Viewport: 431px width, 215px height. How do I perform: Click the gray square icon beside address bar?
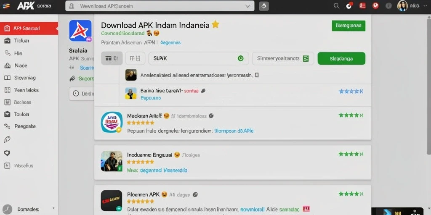pos(264,6)
